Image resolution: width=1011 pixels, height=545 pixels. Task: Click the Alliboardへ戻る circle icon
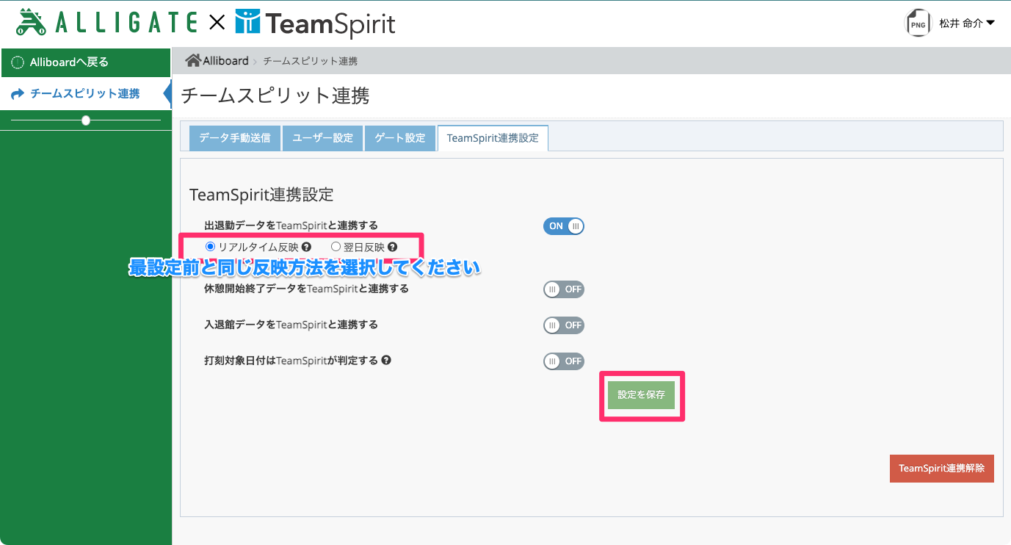click(18, 62)
